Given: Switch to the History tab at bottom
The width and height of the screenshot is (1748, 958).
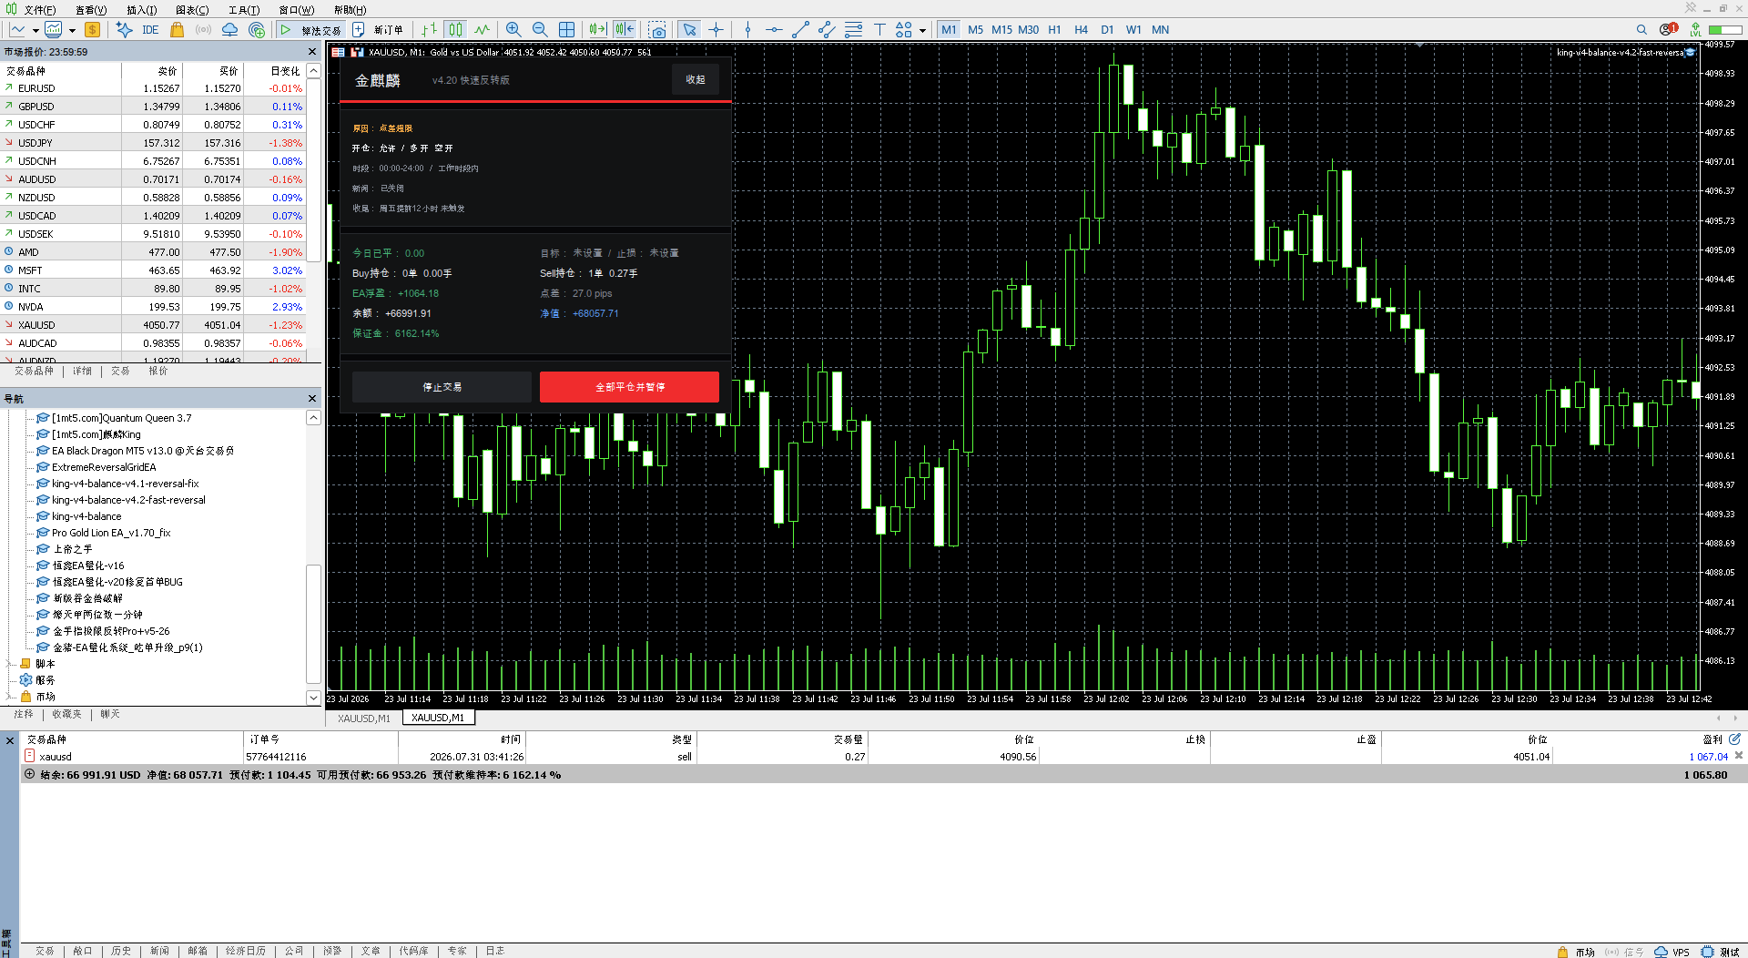Looking at the screenshot, I should (121, 951).
